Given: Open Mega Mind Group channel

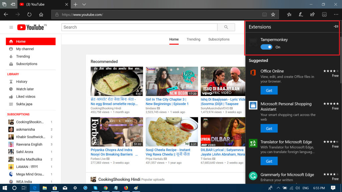Looking at the screenshot, I should pyautogui.click(x=31, y=174).
